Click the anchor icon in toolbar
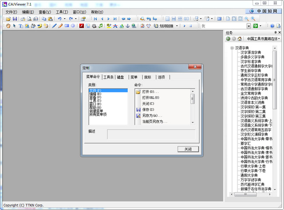This screenshot has width=284, height=210. (x=128, y=26)
